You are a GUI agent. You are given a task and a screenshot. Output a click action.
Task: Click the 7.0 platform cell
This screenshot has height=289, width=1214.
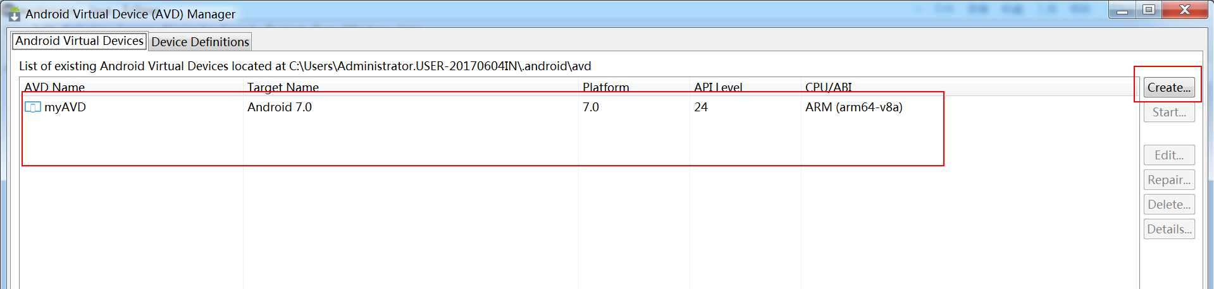click(591, 107)
